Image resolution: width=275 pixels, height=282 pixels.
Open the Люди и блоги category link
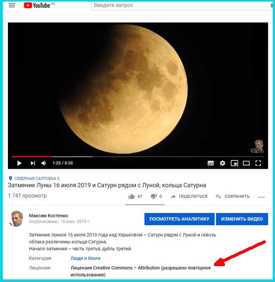[x=86, y=258]
